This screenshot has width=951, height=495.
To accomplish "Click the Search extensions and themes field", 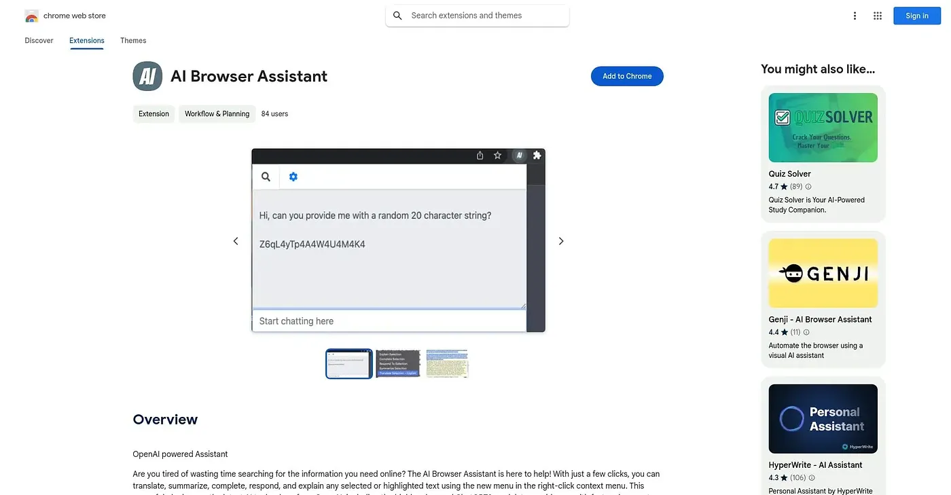I will click(x=478, y=16).
